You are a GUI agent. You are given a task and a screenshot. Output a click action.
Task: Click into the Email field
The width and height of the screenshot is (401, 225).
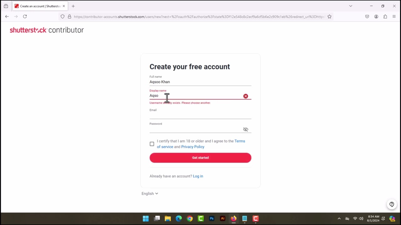coord(200,116)
